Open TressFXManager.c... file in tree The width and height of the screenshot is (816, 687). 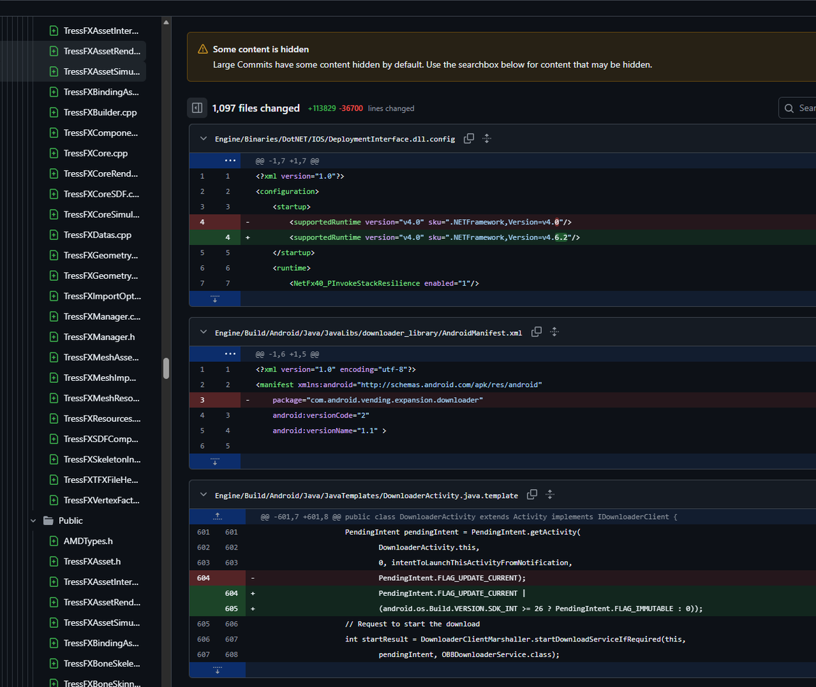click(x=101, y=316)
